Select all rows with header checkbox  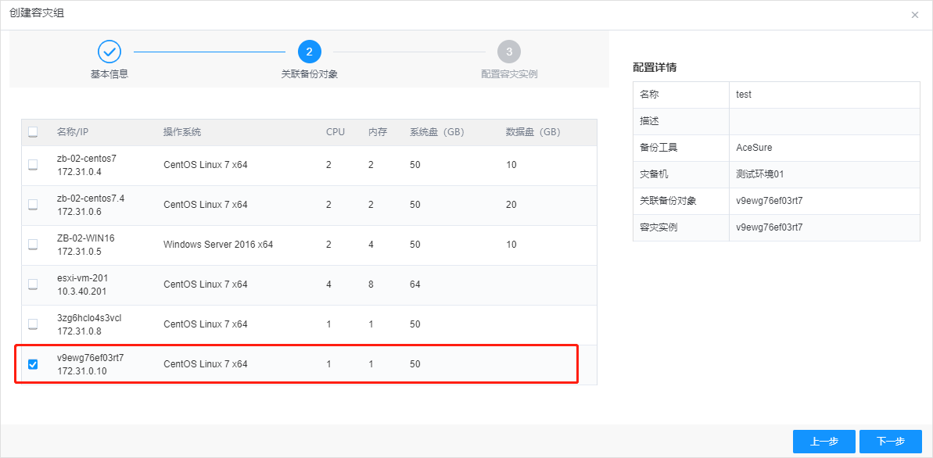33,132
